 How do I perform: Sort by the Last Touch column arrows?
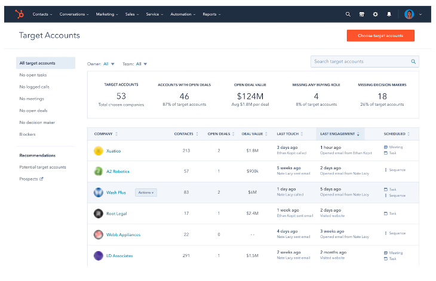(x=302, y=134)
